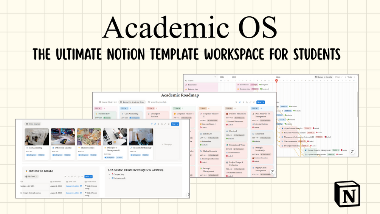Open Market Research card in Term 5

click(x=210, y=157)
